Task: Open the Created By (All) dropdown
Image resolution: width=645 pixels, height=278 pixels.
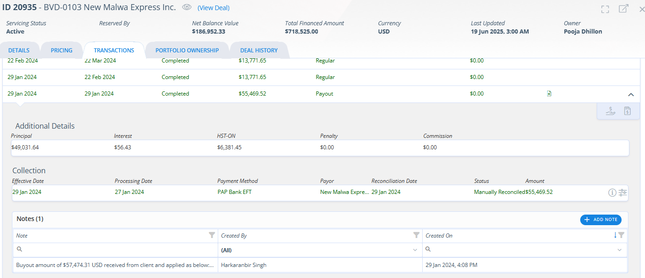Action: click(x=320, y=250)
